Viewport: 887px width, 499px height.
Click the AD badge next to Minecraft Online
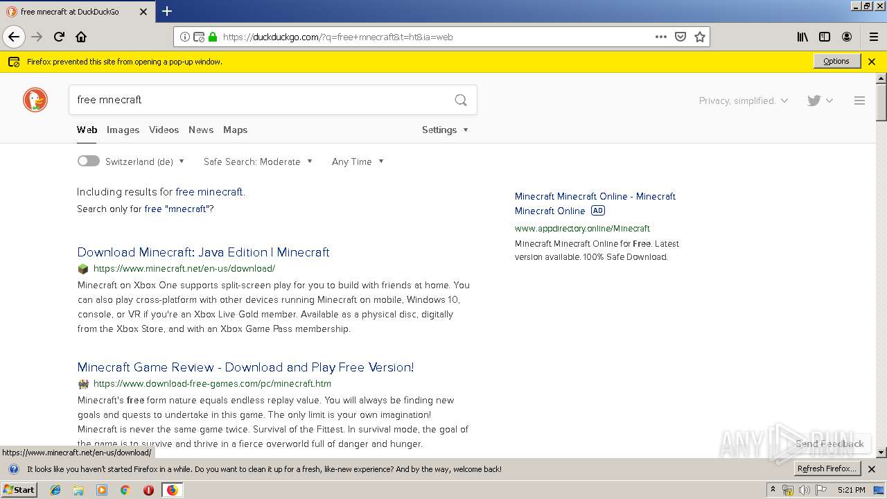598,211
